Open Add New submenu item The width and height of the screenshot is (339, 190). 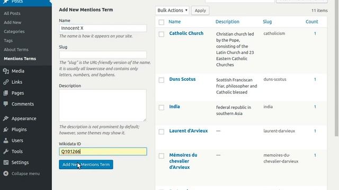[13, 22]
